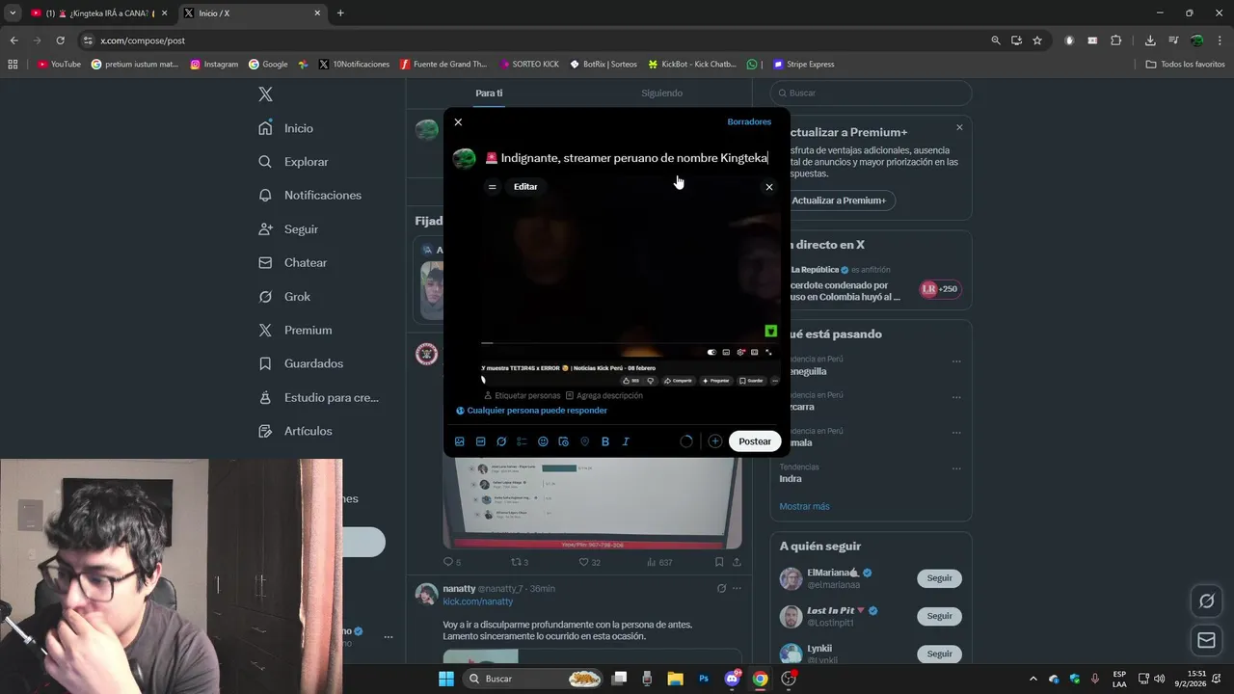Edit the attached media
The image size is (1234, 694).
(525, 187)
